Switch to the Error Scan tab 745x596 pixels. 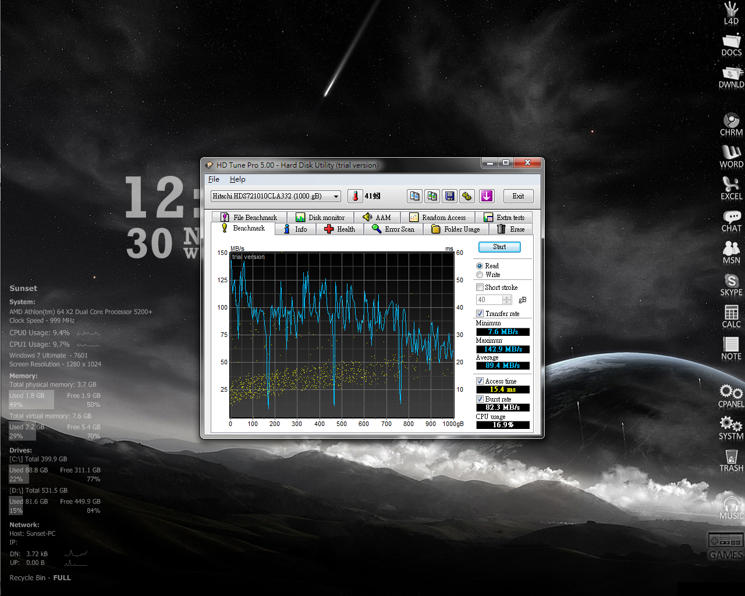[x=393, y=229]
